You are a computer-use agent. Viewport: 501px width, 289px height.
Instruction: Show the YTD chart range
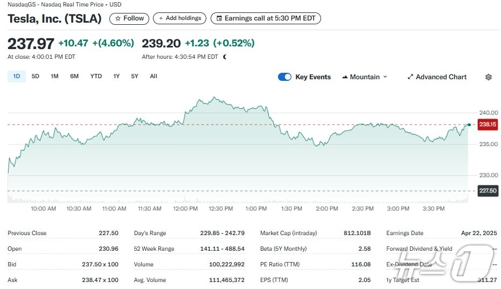point(96,77)
